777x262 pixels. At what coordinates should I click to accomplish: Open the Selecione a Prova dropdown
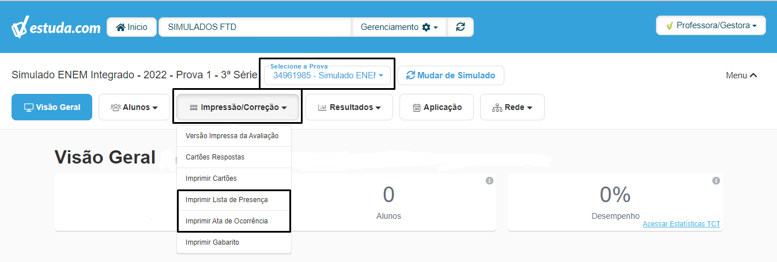[327, 75]
